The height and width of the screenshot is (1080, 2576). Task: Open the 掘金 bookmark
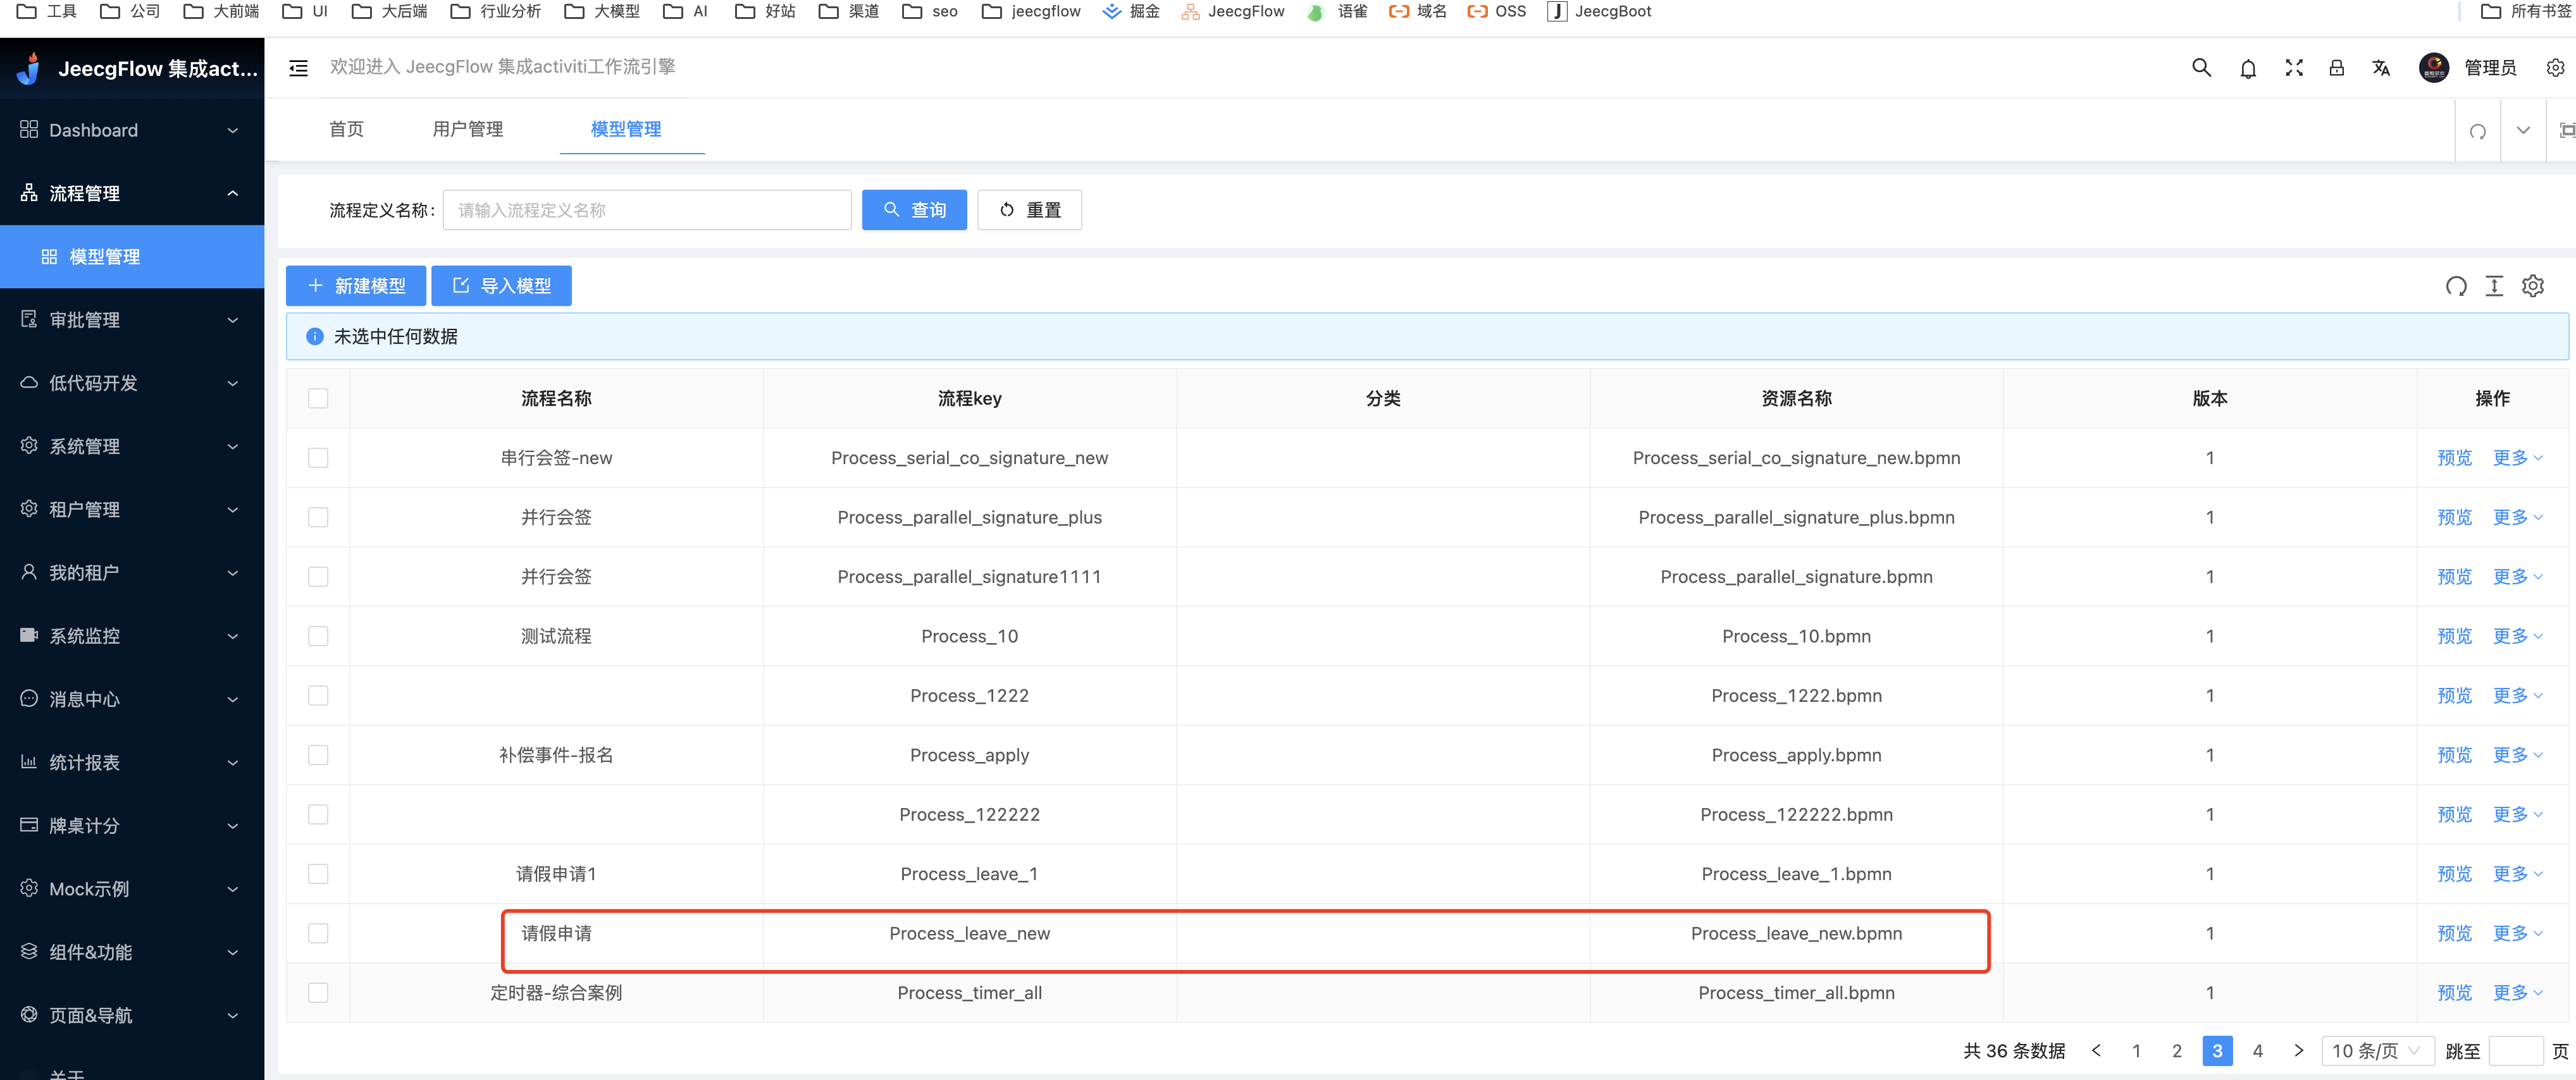[x=1130, y=12]
